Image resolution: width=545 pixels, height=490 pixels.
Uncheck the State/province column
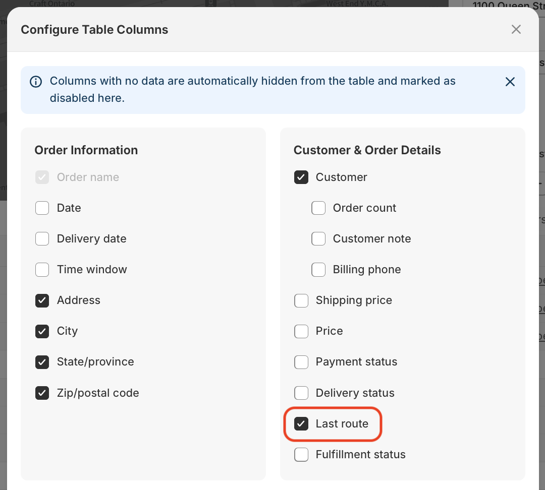click(42, 362)
